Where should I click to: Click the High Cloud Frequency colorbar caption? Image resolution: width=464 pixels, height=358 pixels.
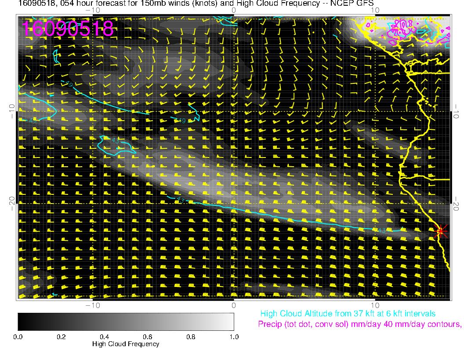click(x=126, y=344)
